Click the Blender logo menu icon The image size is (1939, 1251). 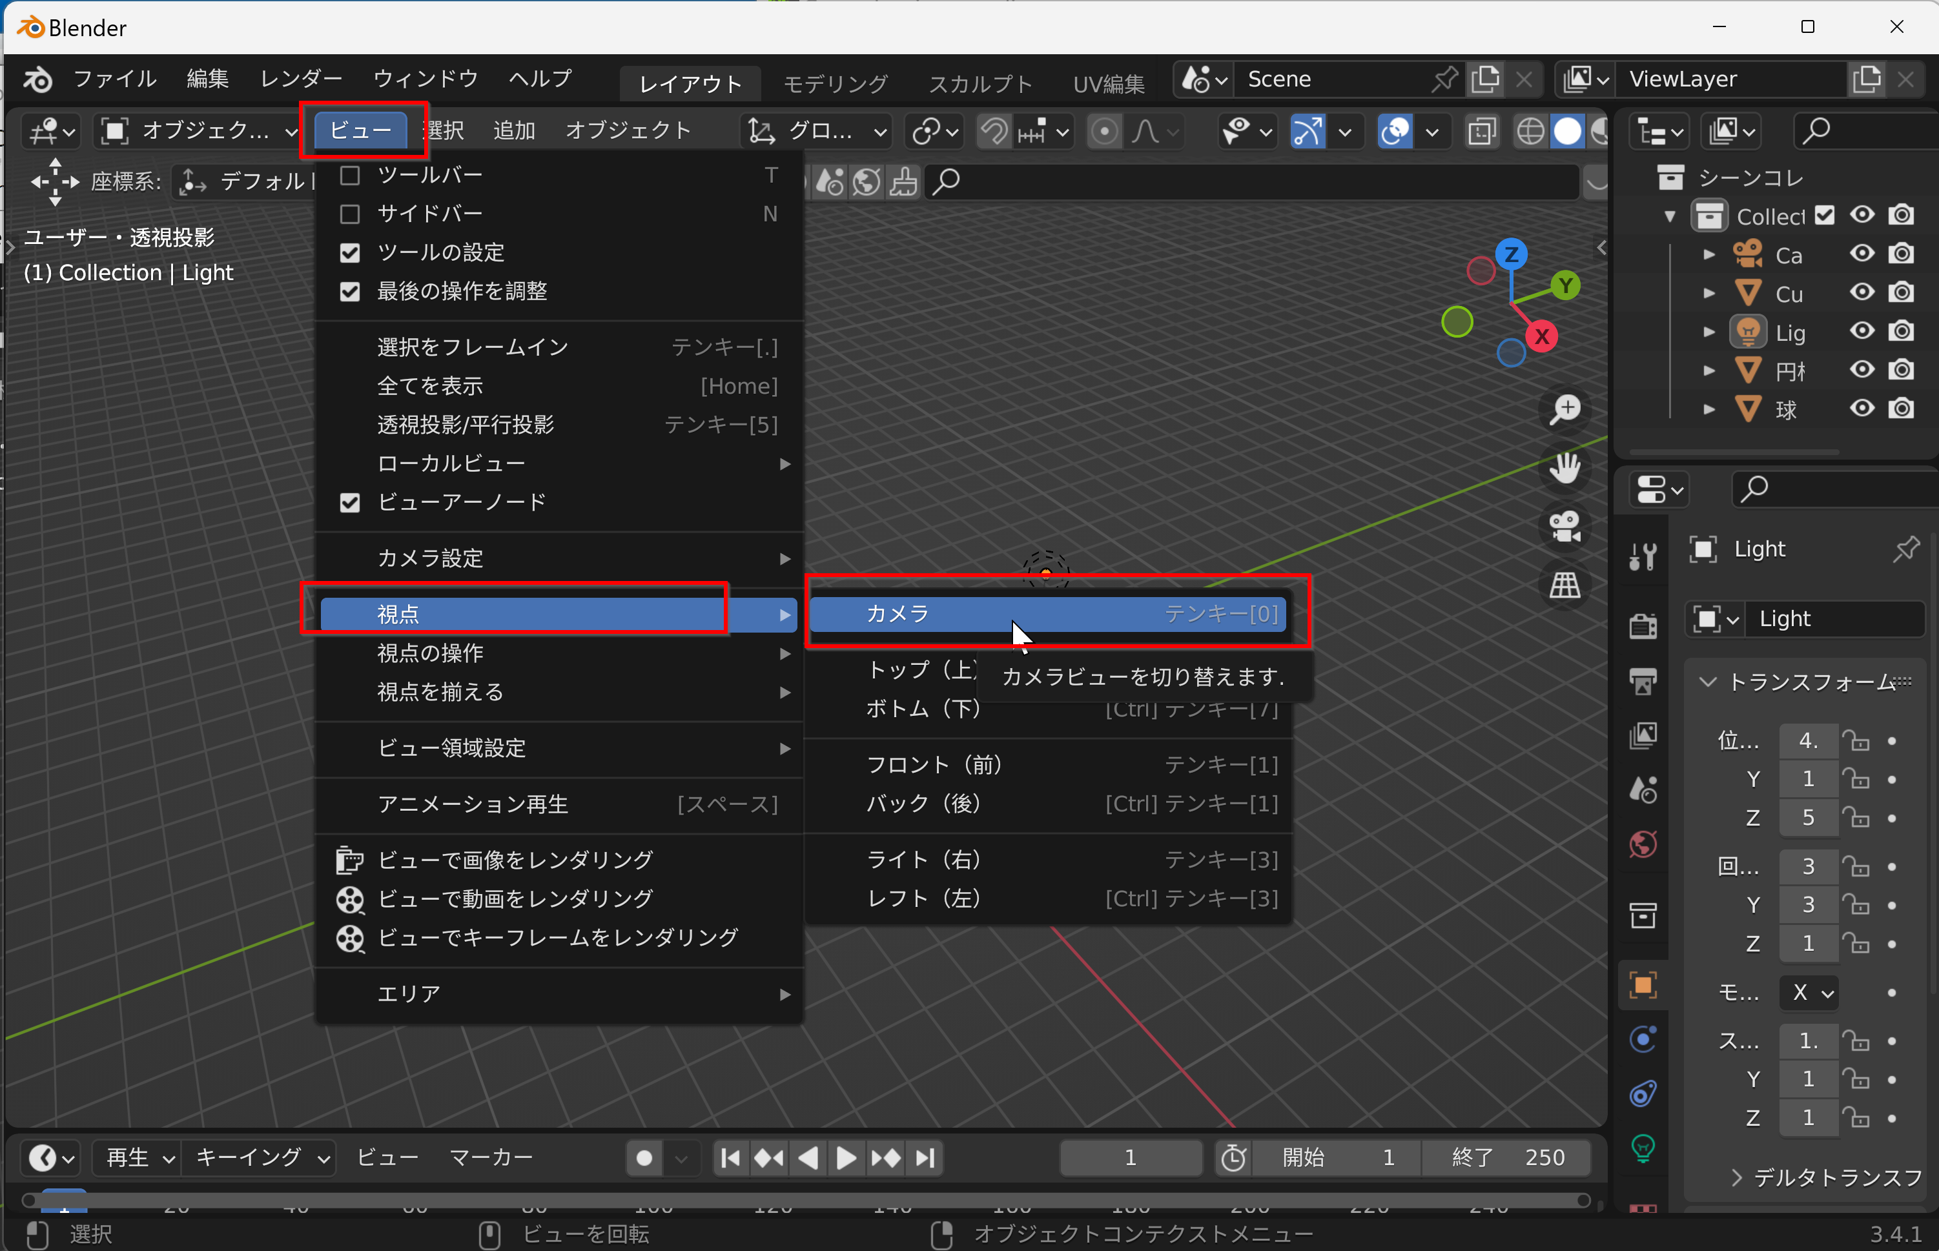37,79
